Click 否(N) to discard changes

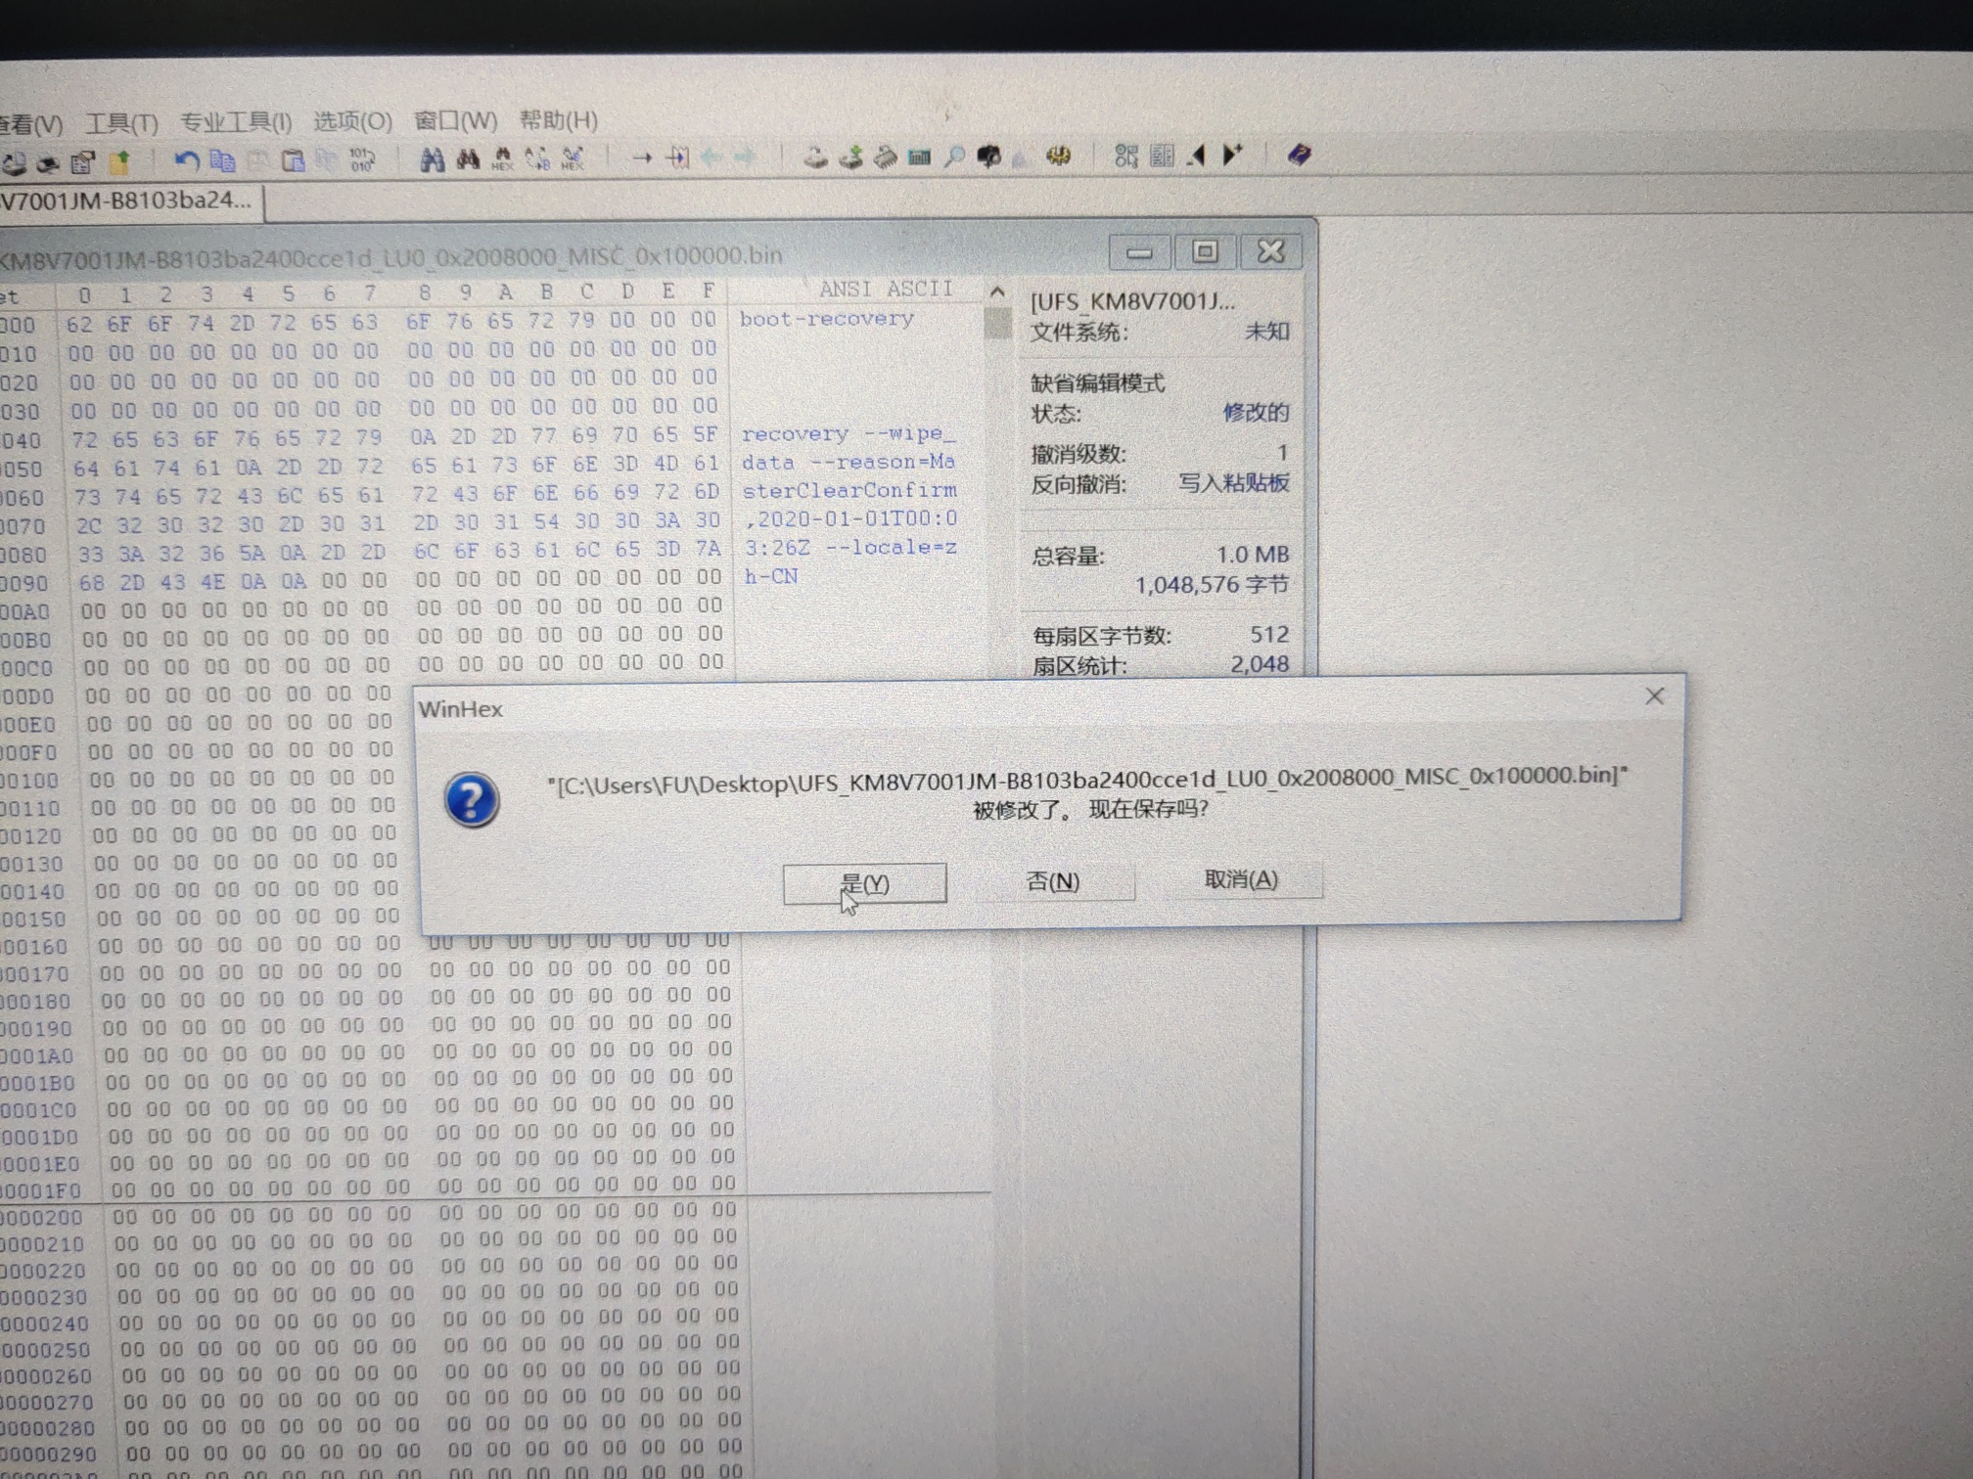coord(1052,881)
